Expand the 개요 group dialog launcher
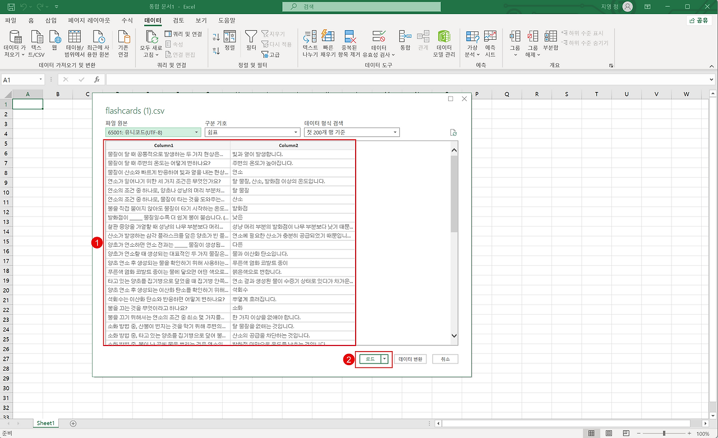718x438 pixels. pos(611,66)
